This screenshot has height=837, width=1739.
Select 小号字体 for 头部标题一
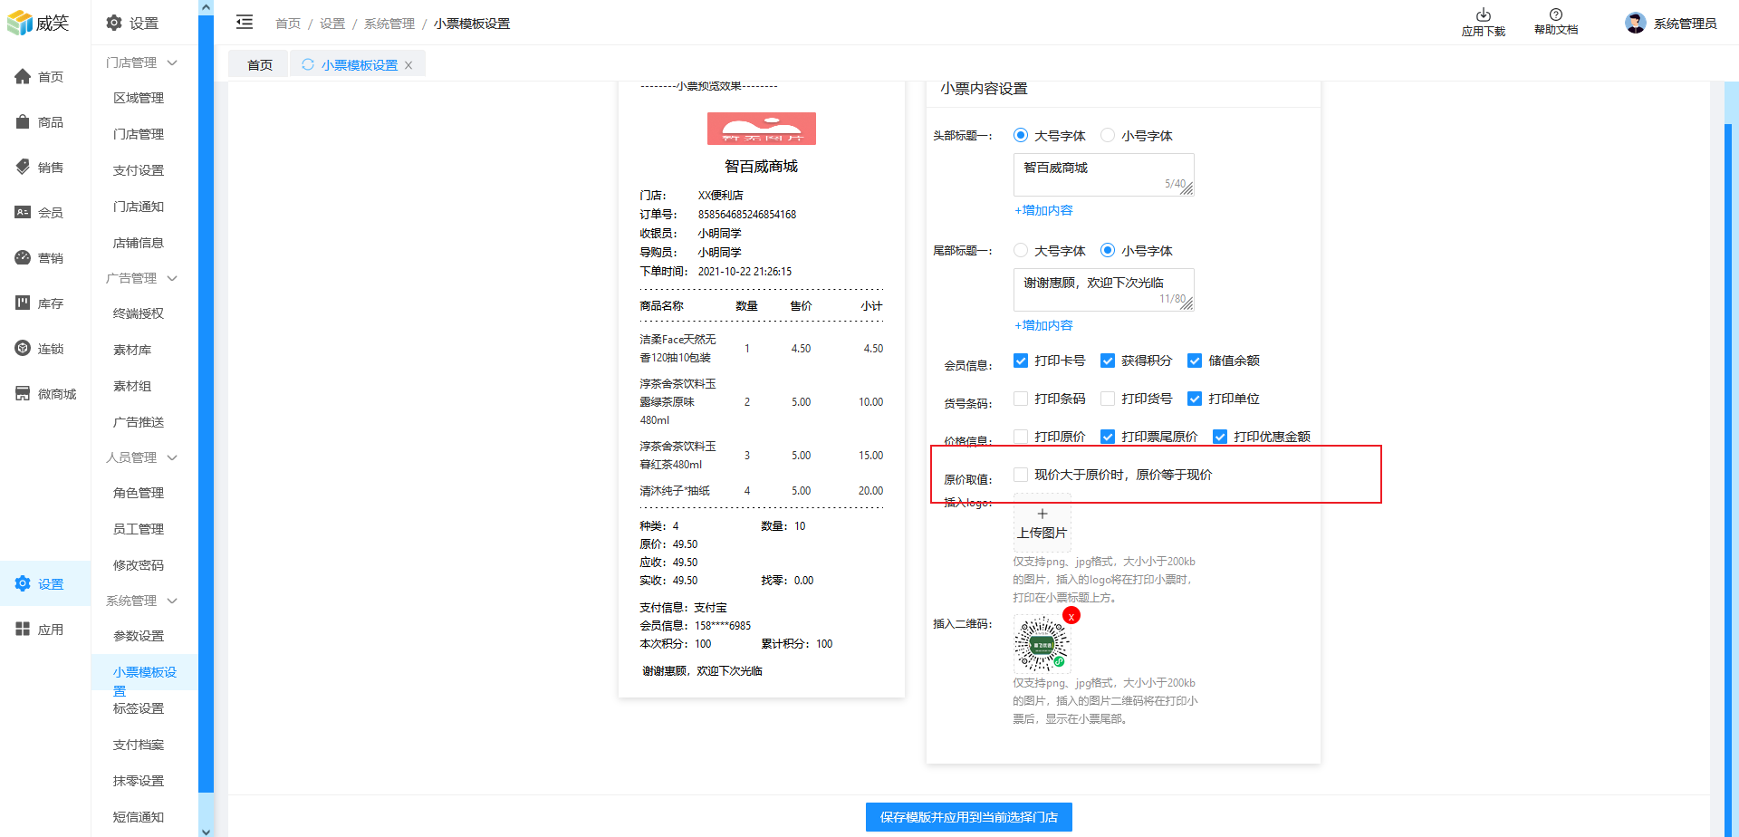[1108, 136]
